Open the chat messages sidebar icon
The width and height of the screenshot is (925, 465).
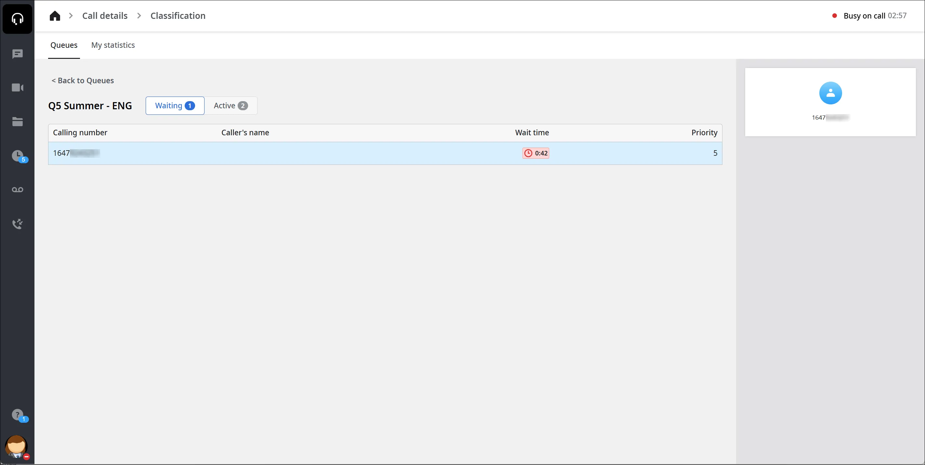coord(17,54)
